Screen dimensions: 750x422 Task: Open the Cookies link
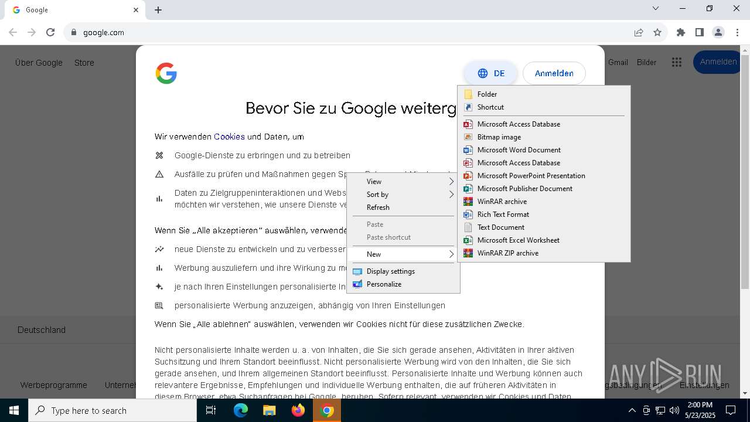point(229,137)
